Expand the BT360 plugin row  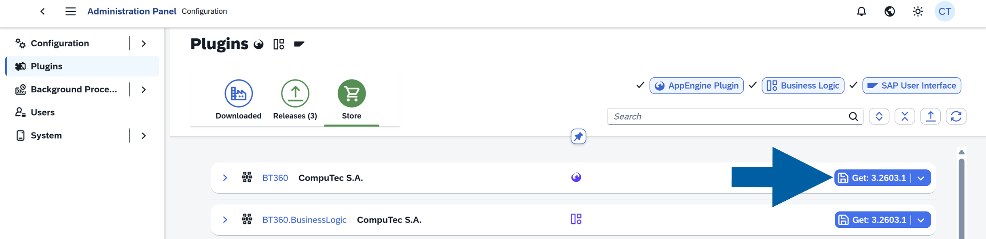pyautogui.click(x=225, y=177)
